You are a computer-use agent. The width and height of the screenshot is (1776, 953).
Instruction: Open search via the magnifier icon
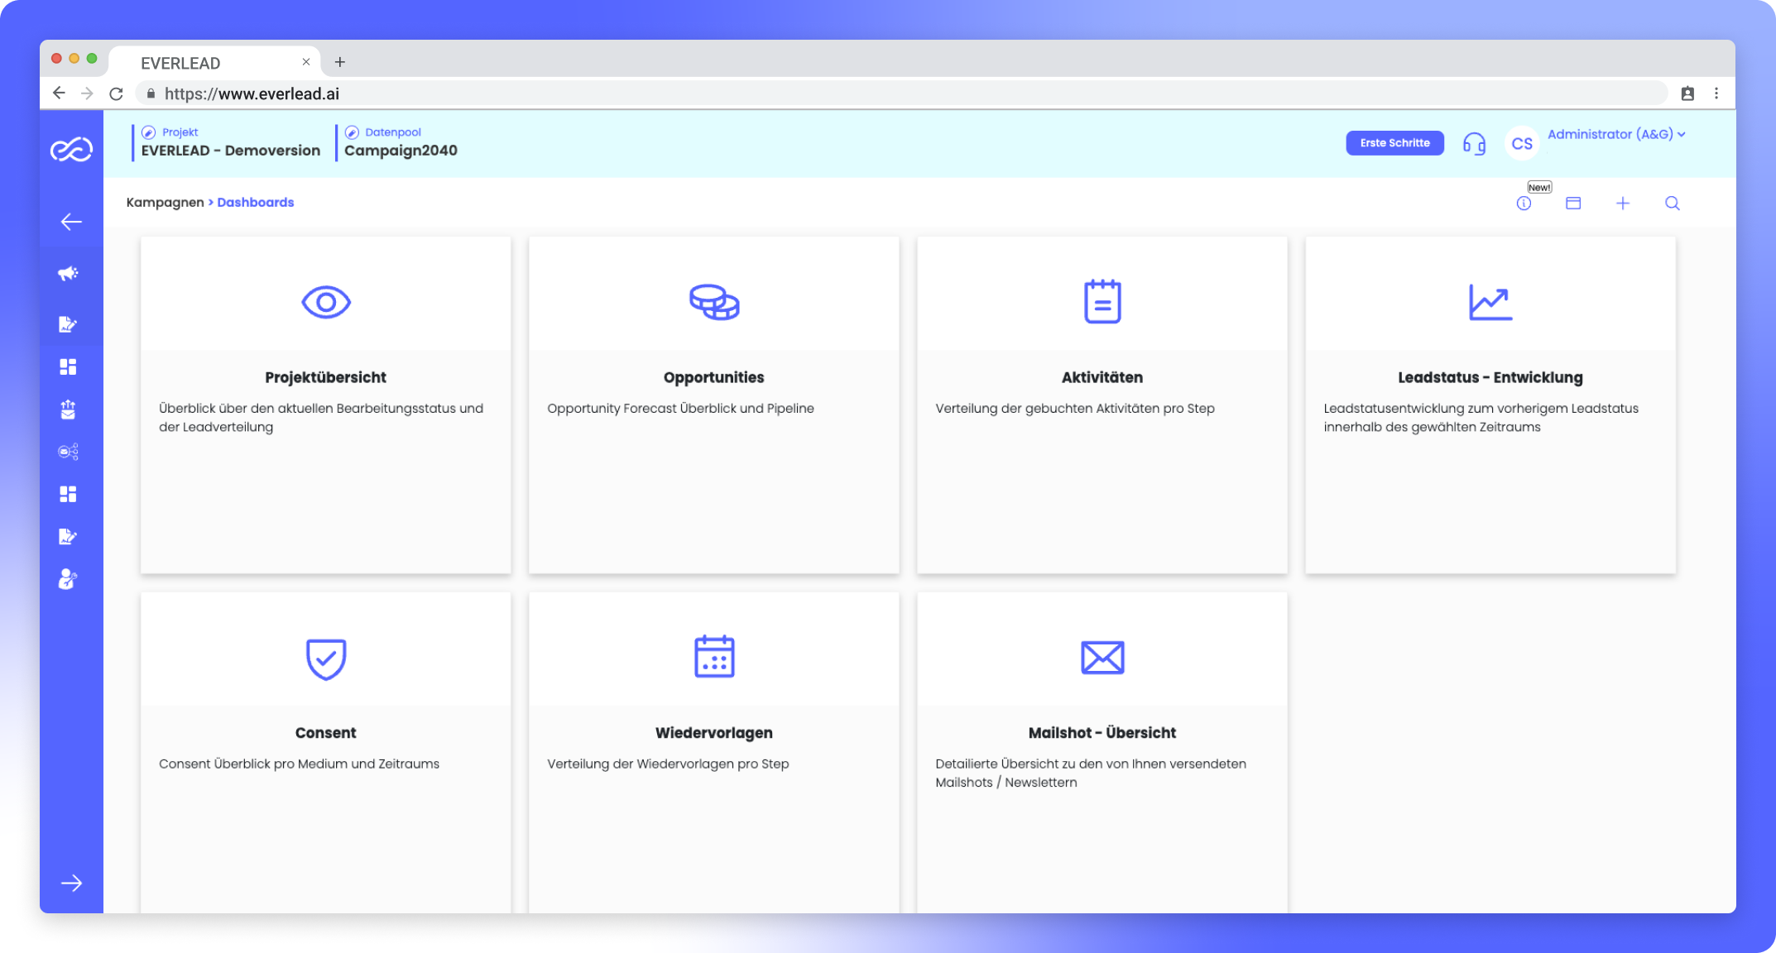click(1672, 203)
